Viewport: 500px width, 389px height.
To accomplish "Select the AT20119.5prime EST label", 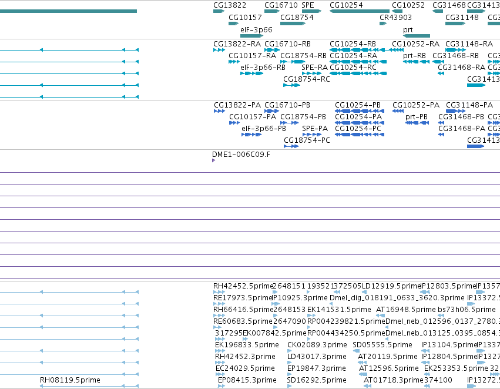I will pyautogui.click(x=387, y=357).
